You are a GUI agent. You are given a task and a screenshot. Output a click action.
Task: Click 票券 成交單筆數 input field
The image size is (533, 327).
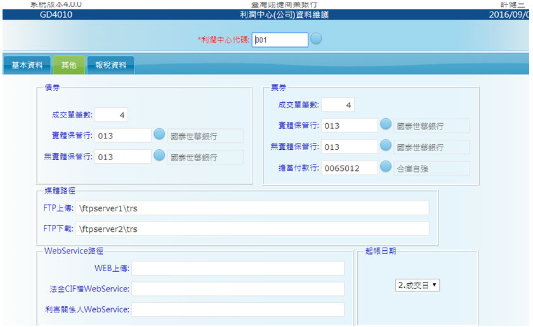(x=338, y=105)
